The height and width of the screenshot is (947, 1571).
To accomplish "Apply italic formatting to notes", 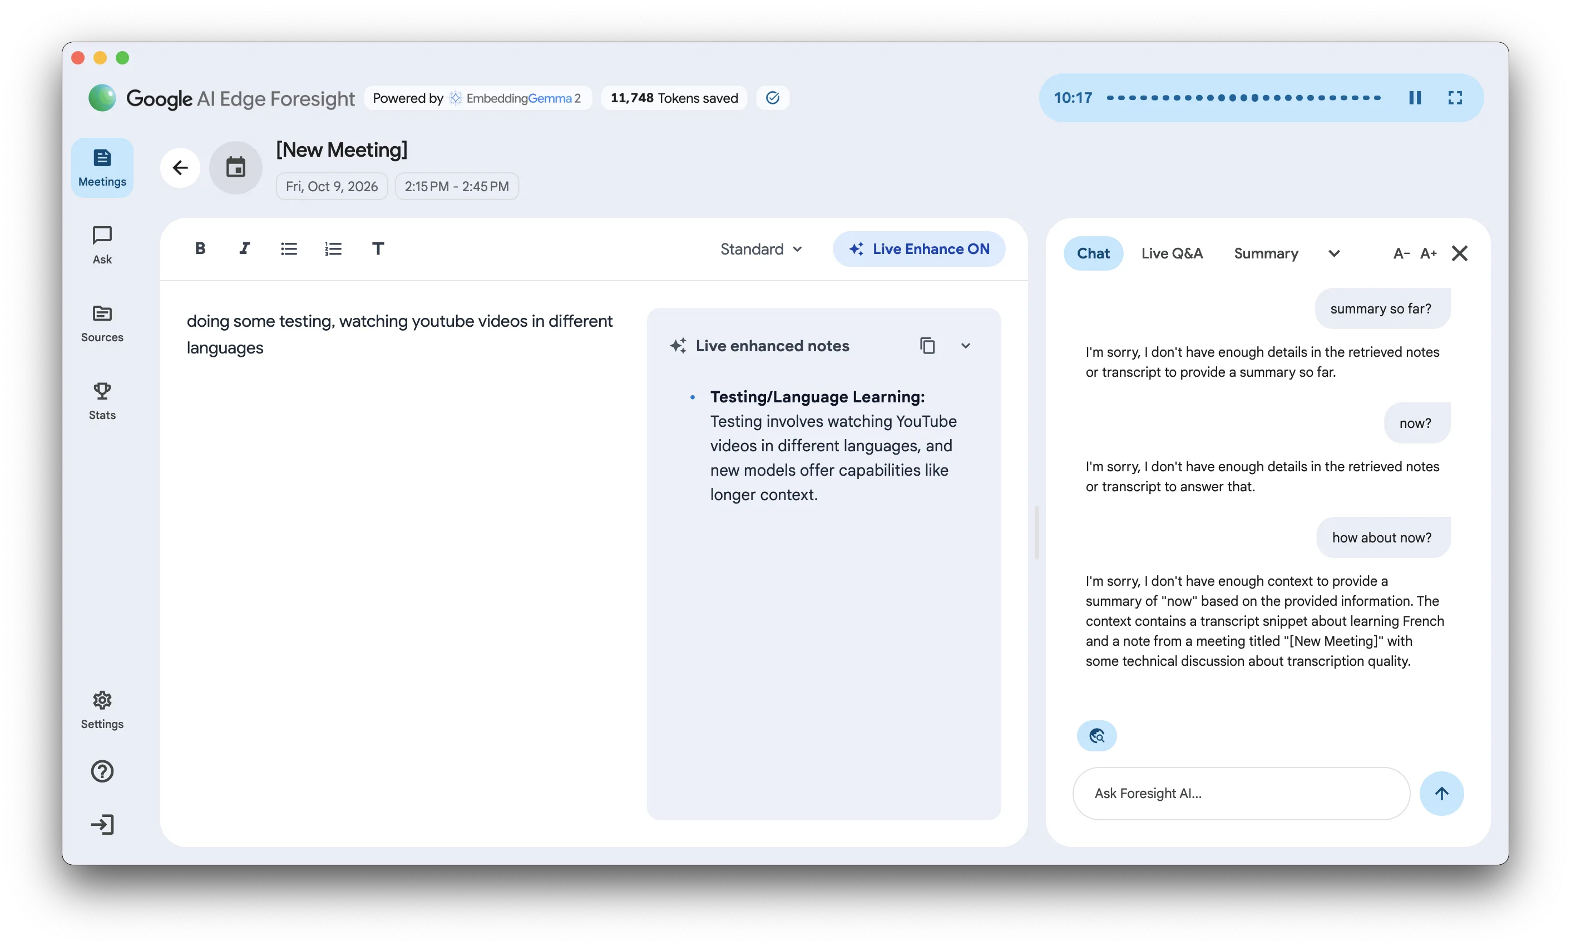I will click(x=244, y=249).
